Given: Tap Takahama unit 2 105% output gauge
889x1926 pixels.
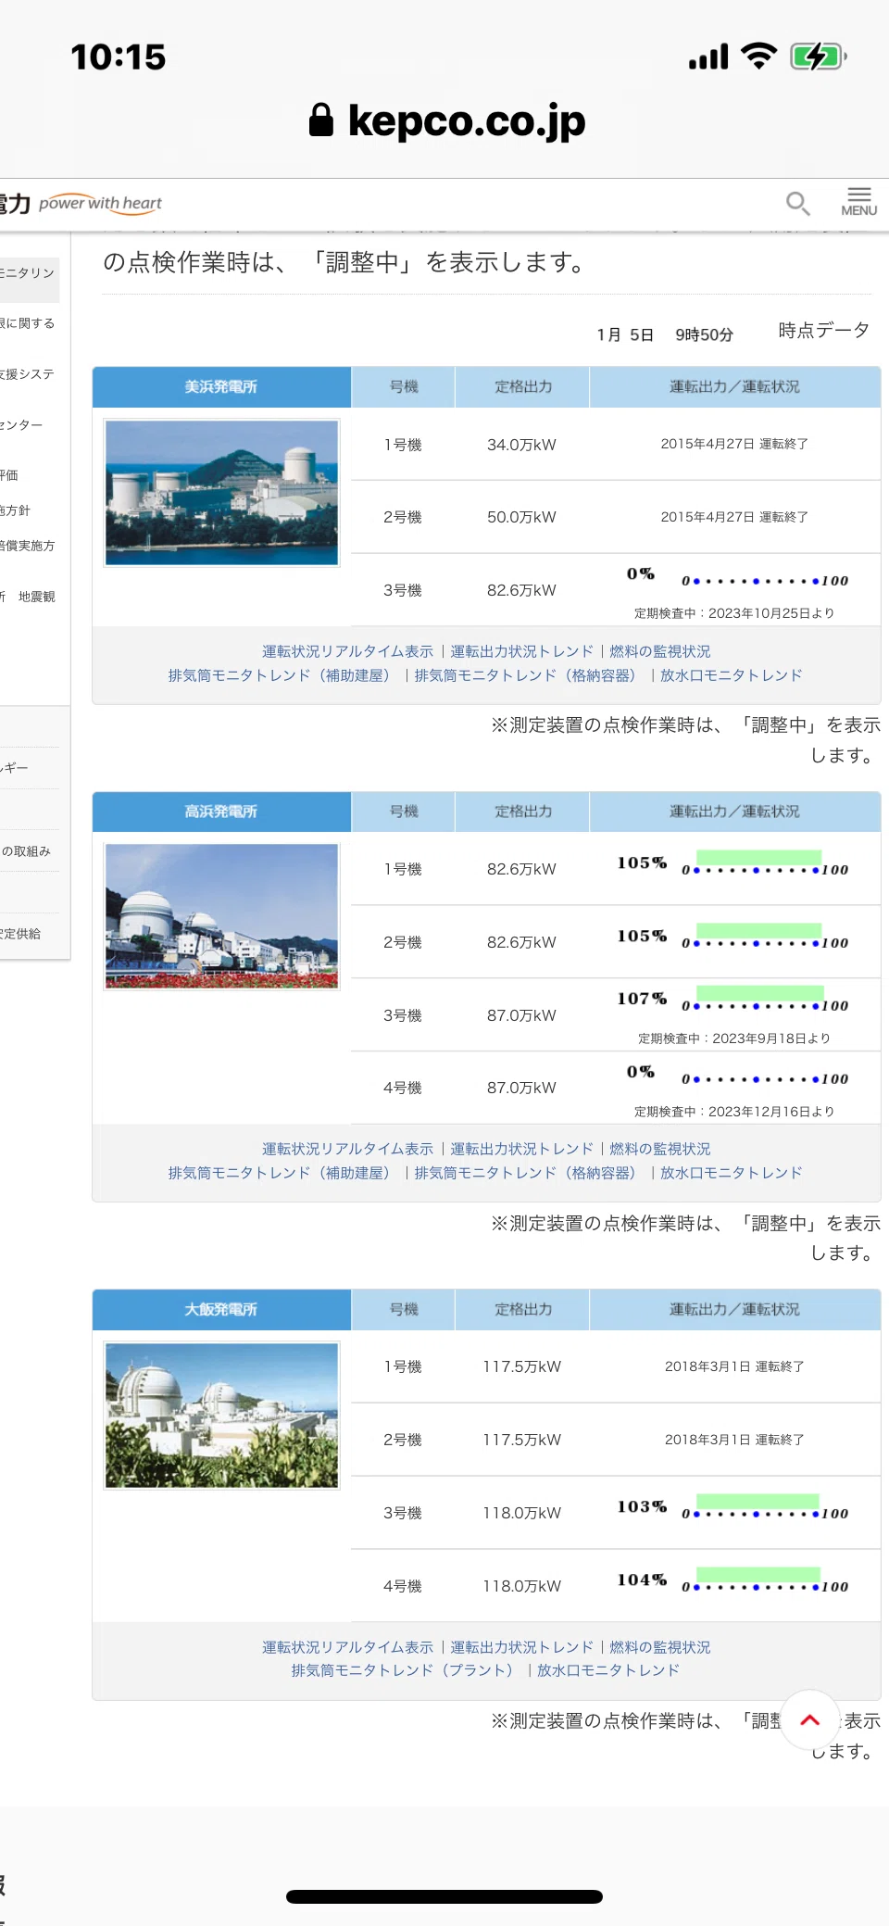Looking at the screenshot, I should [733, 937].
